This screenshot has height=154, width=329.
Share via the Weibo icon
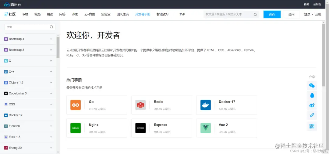(x=312, y=105)
